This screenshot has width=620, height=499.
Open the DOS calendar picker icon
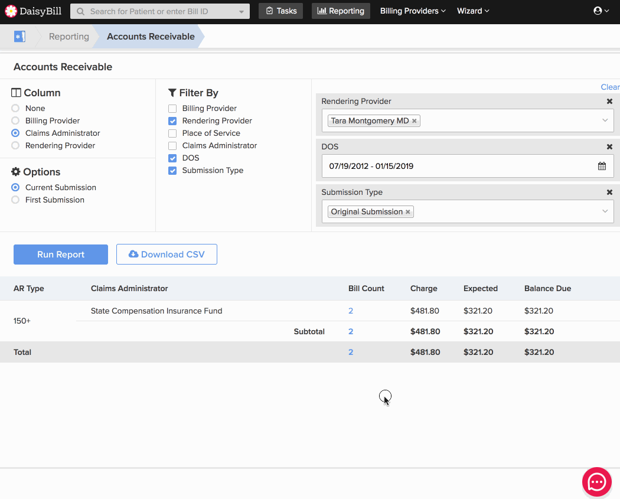point(602,166)
